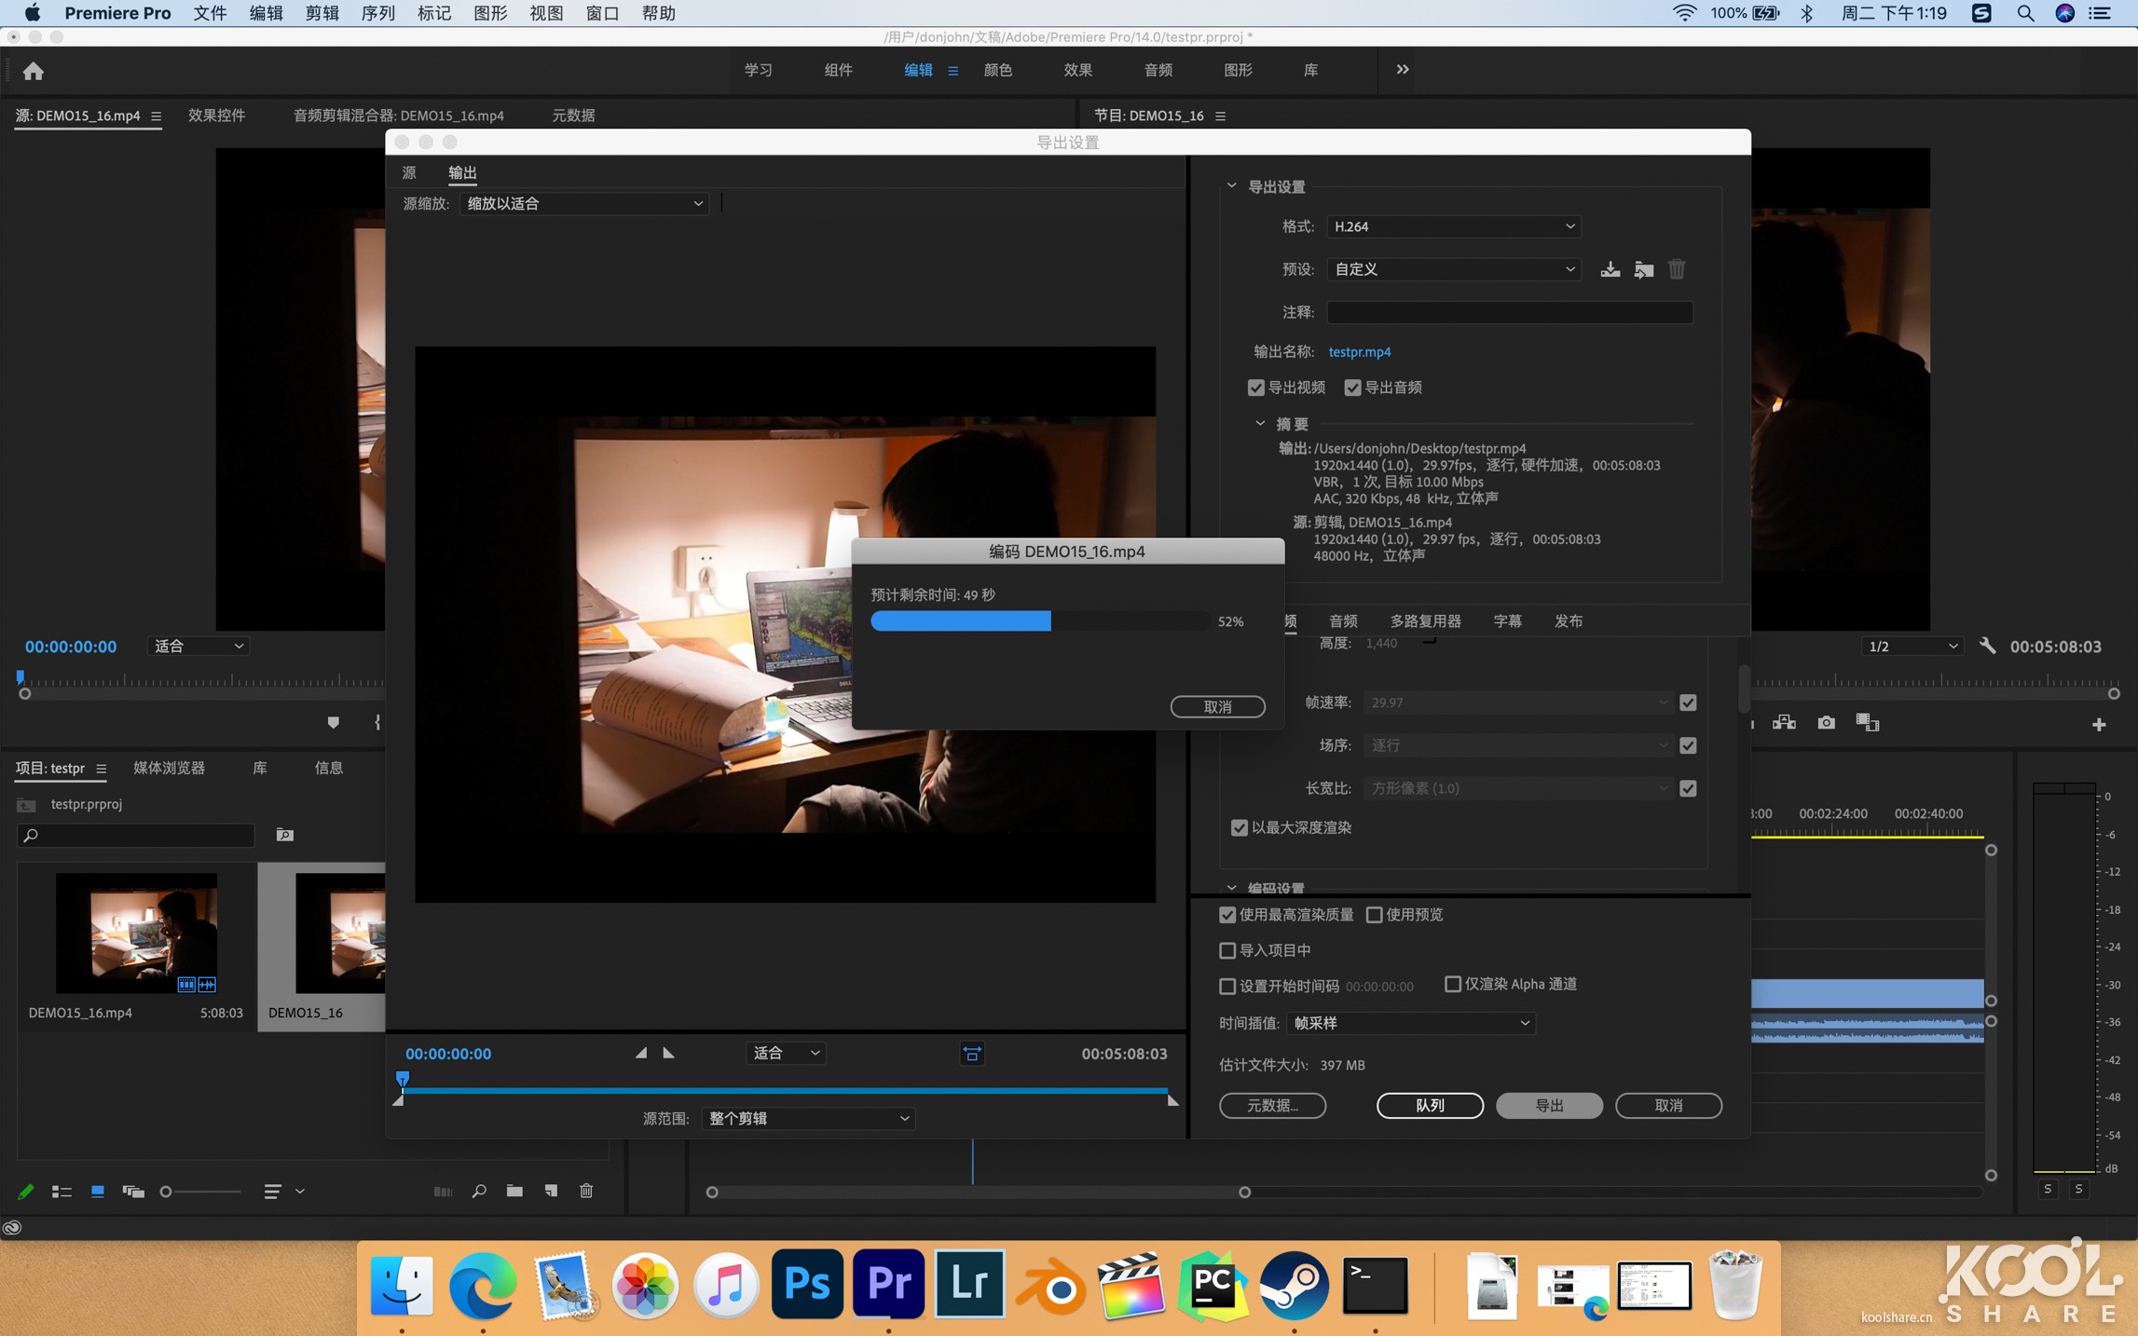Cancel the encoding with the 取消 button

(1217, 706)
